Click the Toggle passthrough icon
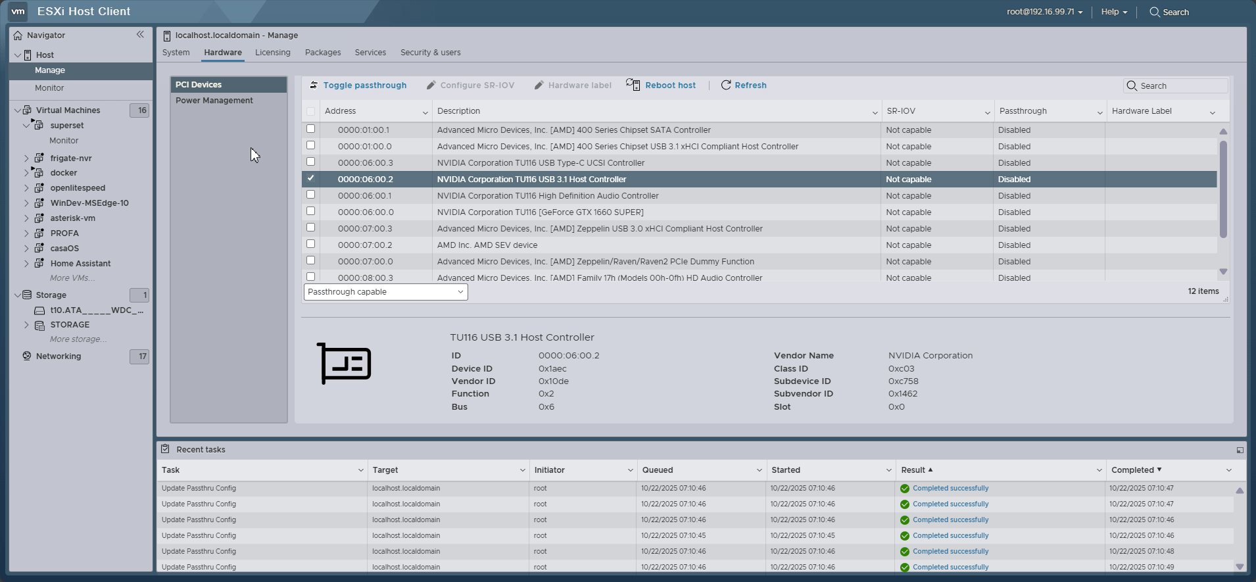 [314, 85]
